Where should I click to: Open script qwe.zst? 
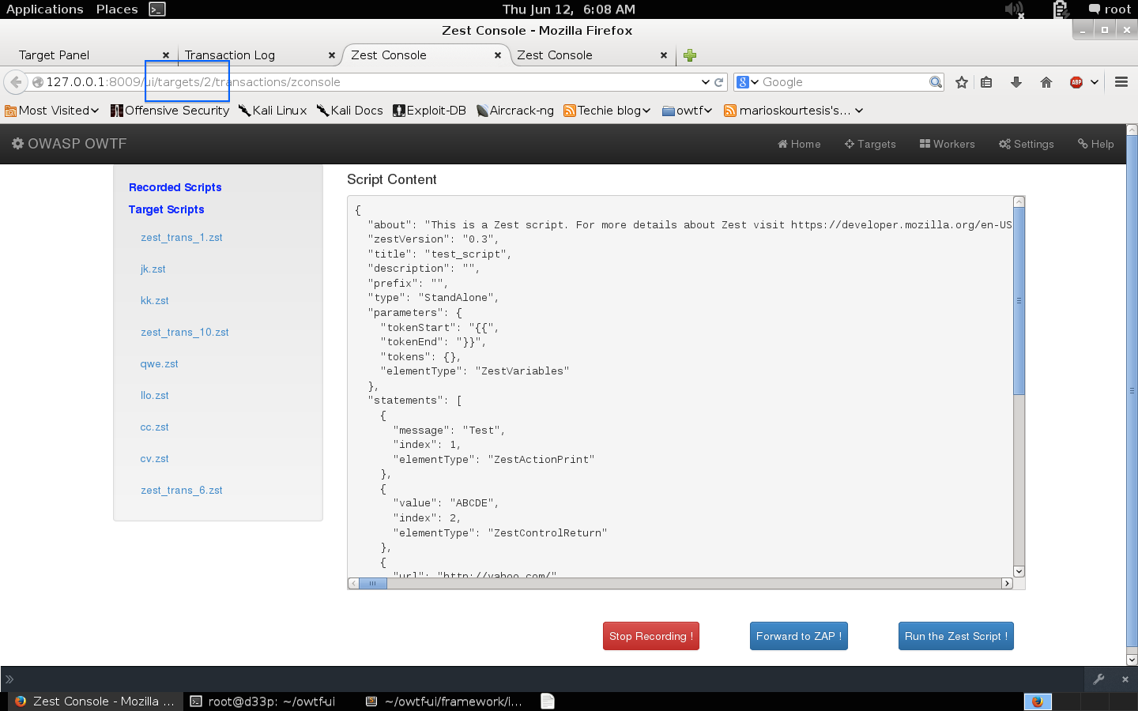159,363
